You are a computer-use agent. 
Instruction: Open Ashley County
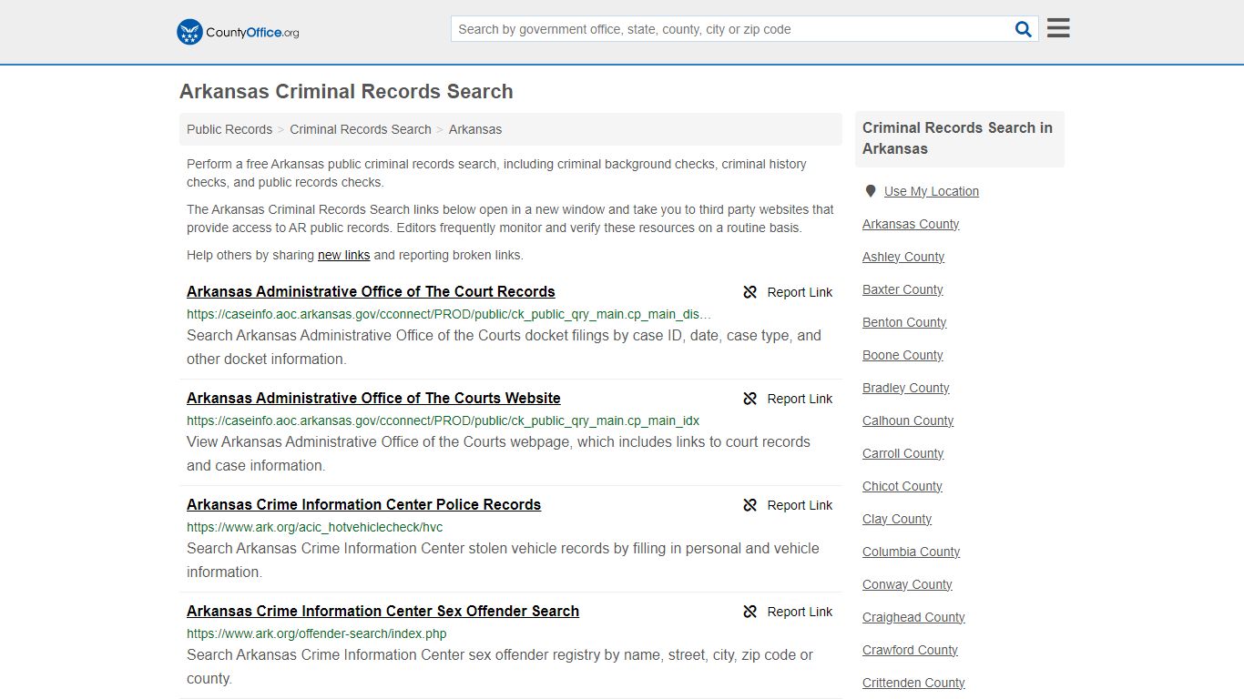coord(903,257)
